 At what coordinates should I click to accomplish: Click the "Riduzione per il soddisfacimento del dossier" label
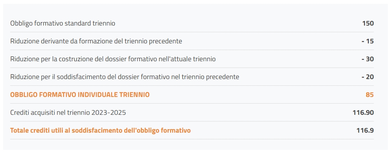(124, 77)
